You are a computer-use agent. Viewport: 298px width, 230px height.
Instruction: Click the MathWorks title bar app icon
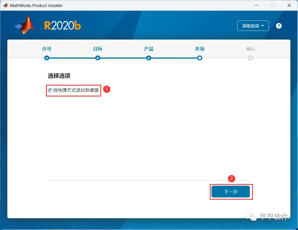point(6,5)
